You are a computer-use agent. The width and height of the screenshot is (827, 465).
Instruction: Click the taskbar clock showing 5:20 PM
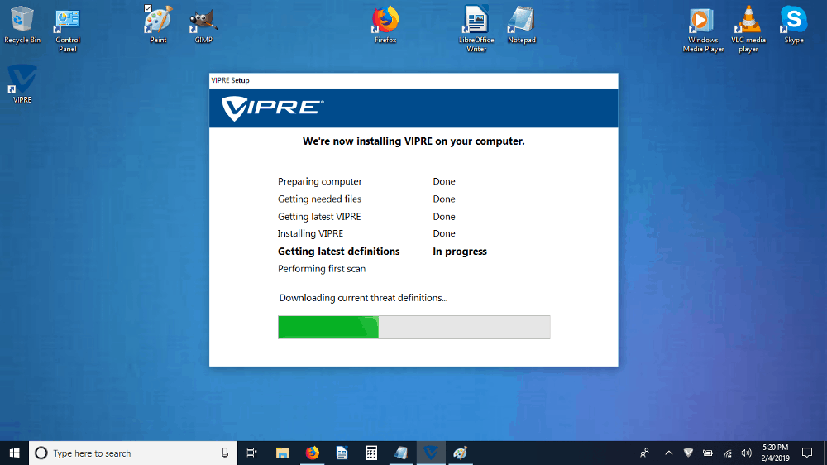point(775,453)
